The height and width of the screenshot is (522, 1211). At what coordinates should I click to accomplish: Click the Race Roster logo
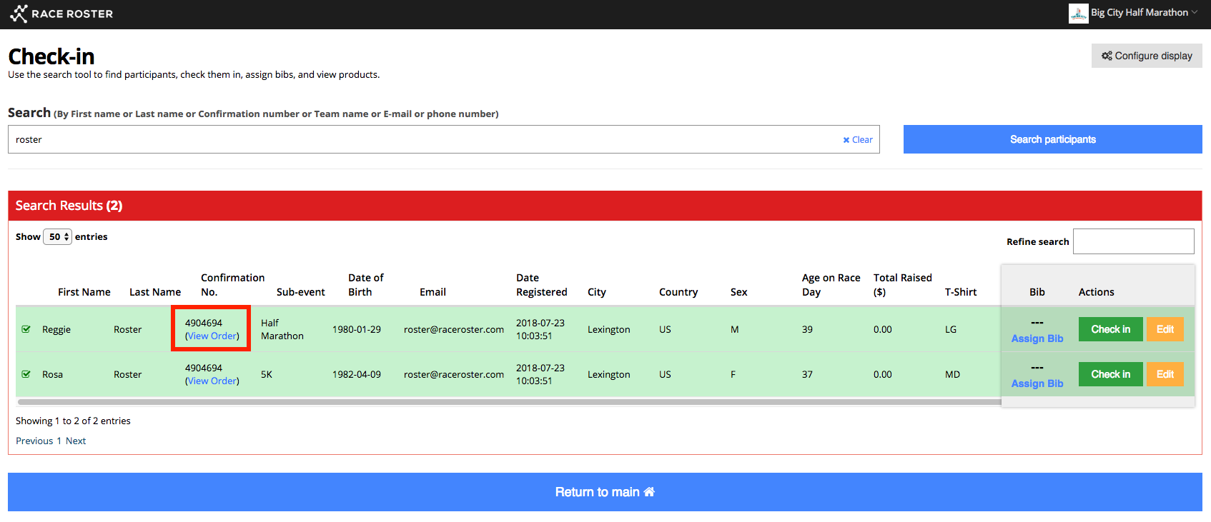click(61, 14)
